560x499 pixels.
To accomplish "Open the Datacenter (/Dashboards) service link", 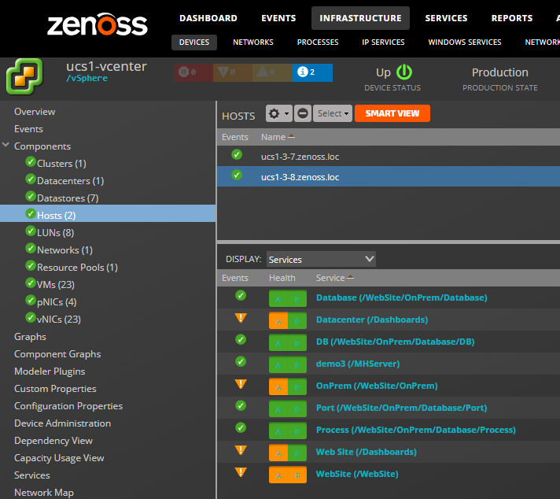I will tap(372, 320).
